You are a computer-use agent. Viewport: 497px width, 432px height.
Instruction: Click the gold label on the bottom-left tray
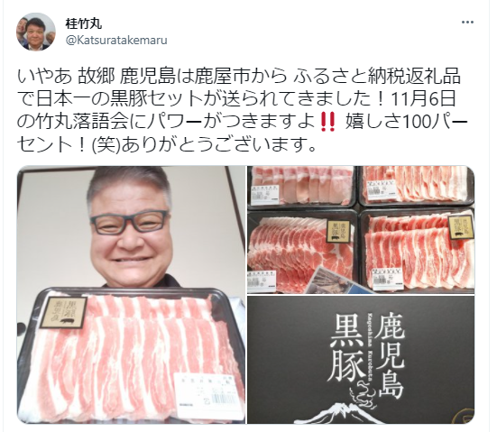click(338, 232)
